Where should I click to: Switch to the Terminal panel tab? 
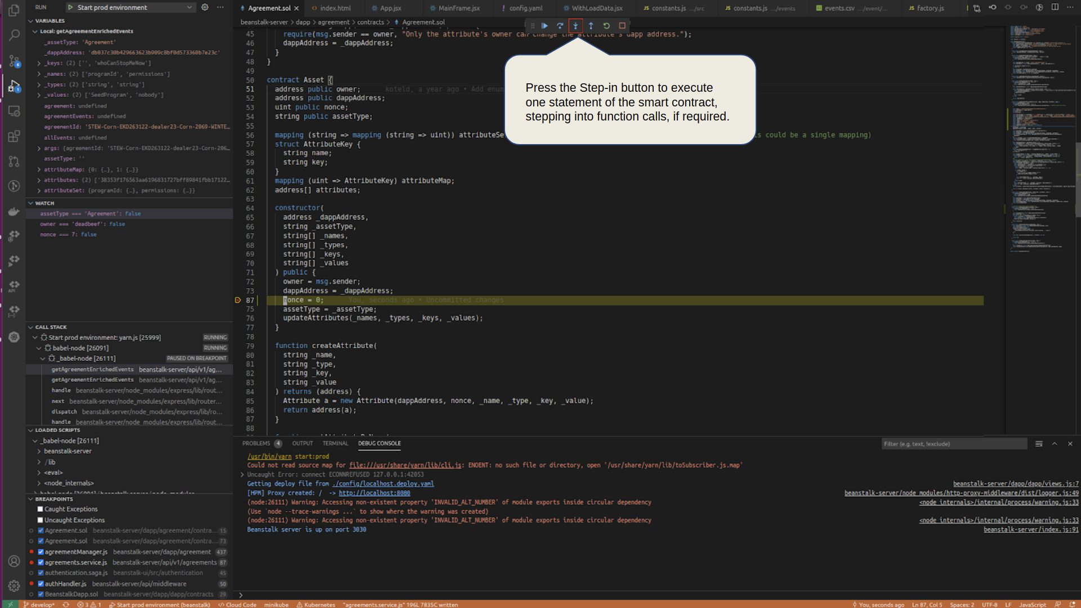(x=335, y=444)
